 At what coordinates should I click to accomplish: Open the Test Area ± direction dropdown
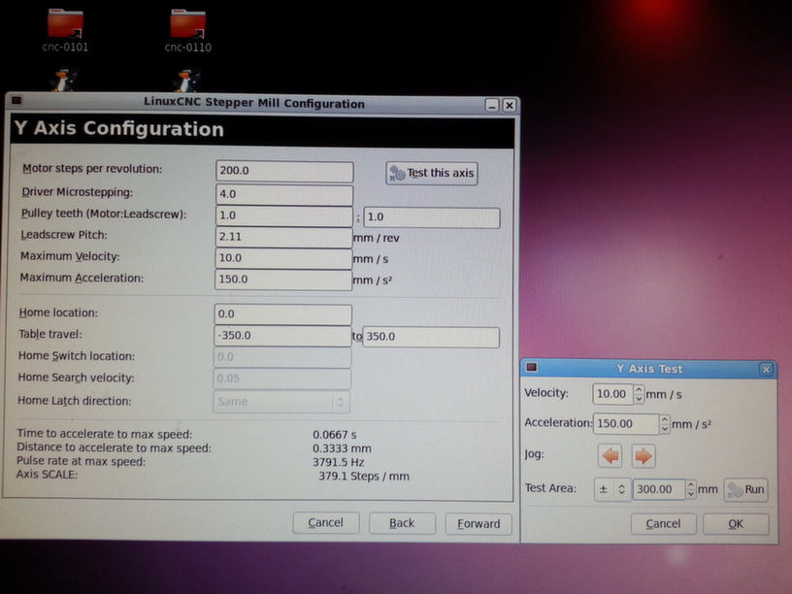coord(612,489)
